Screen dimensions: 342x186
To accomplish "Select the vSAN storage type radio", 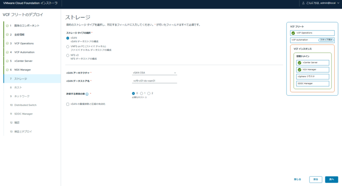I will tap(68, 38).
